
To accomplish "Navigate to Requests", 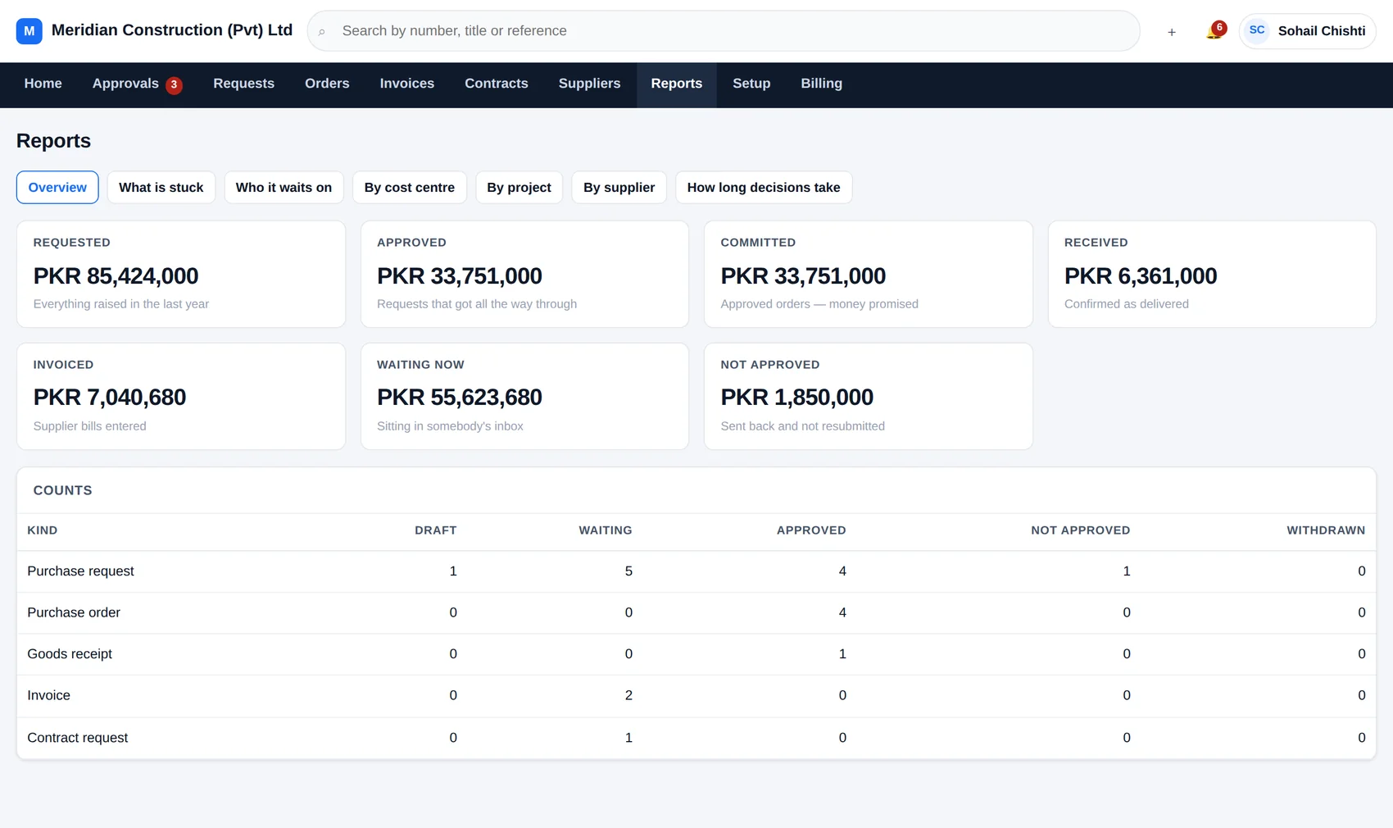I will pos(244,84).
